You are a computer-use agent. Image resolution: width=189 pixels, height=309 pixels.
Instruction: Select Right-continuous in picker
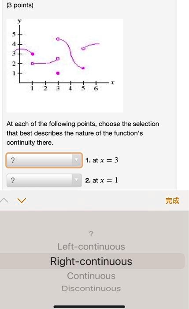[x=91, y=261]
